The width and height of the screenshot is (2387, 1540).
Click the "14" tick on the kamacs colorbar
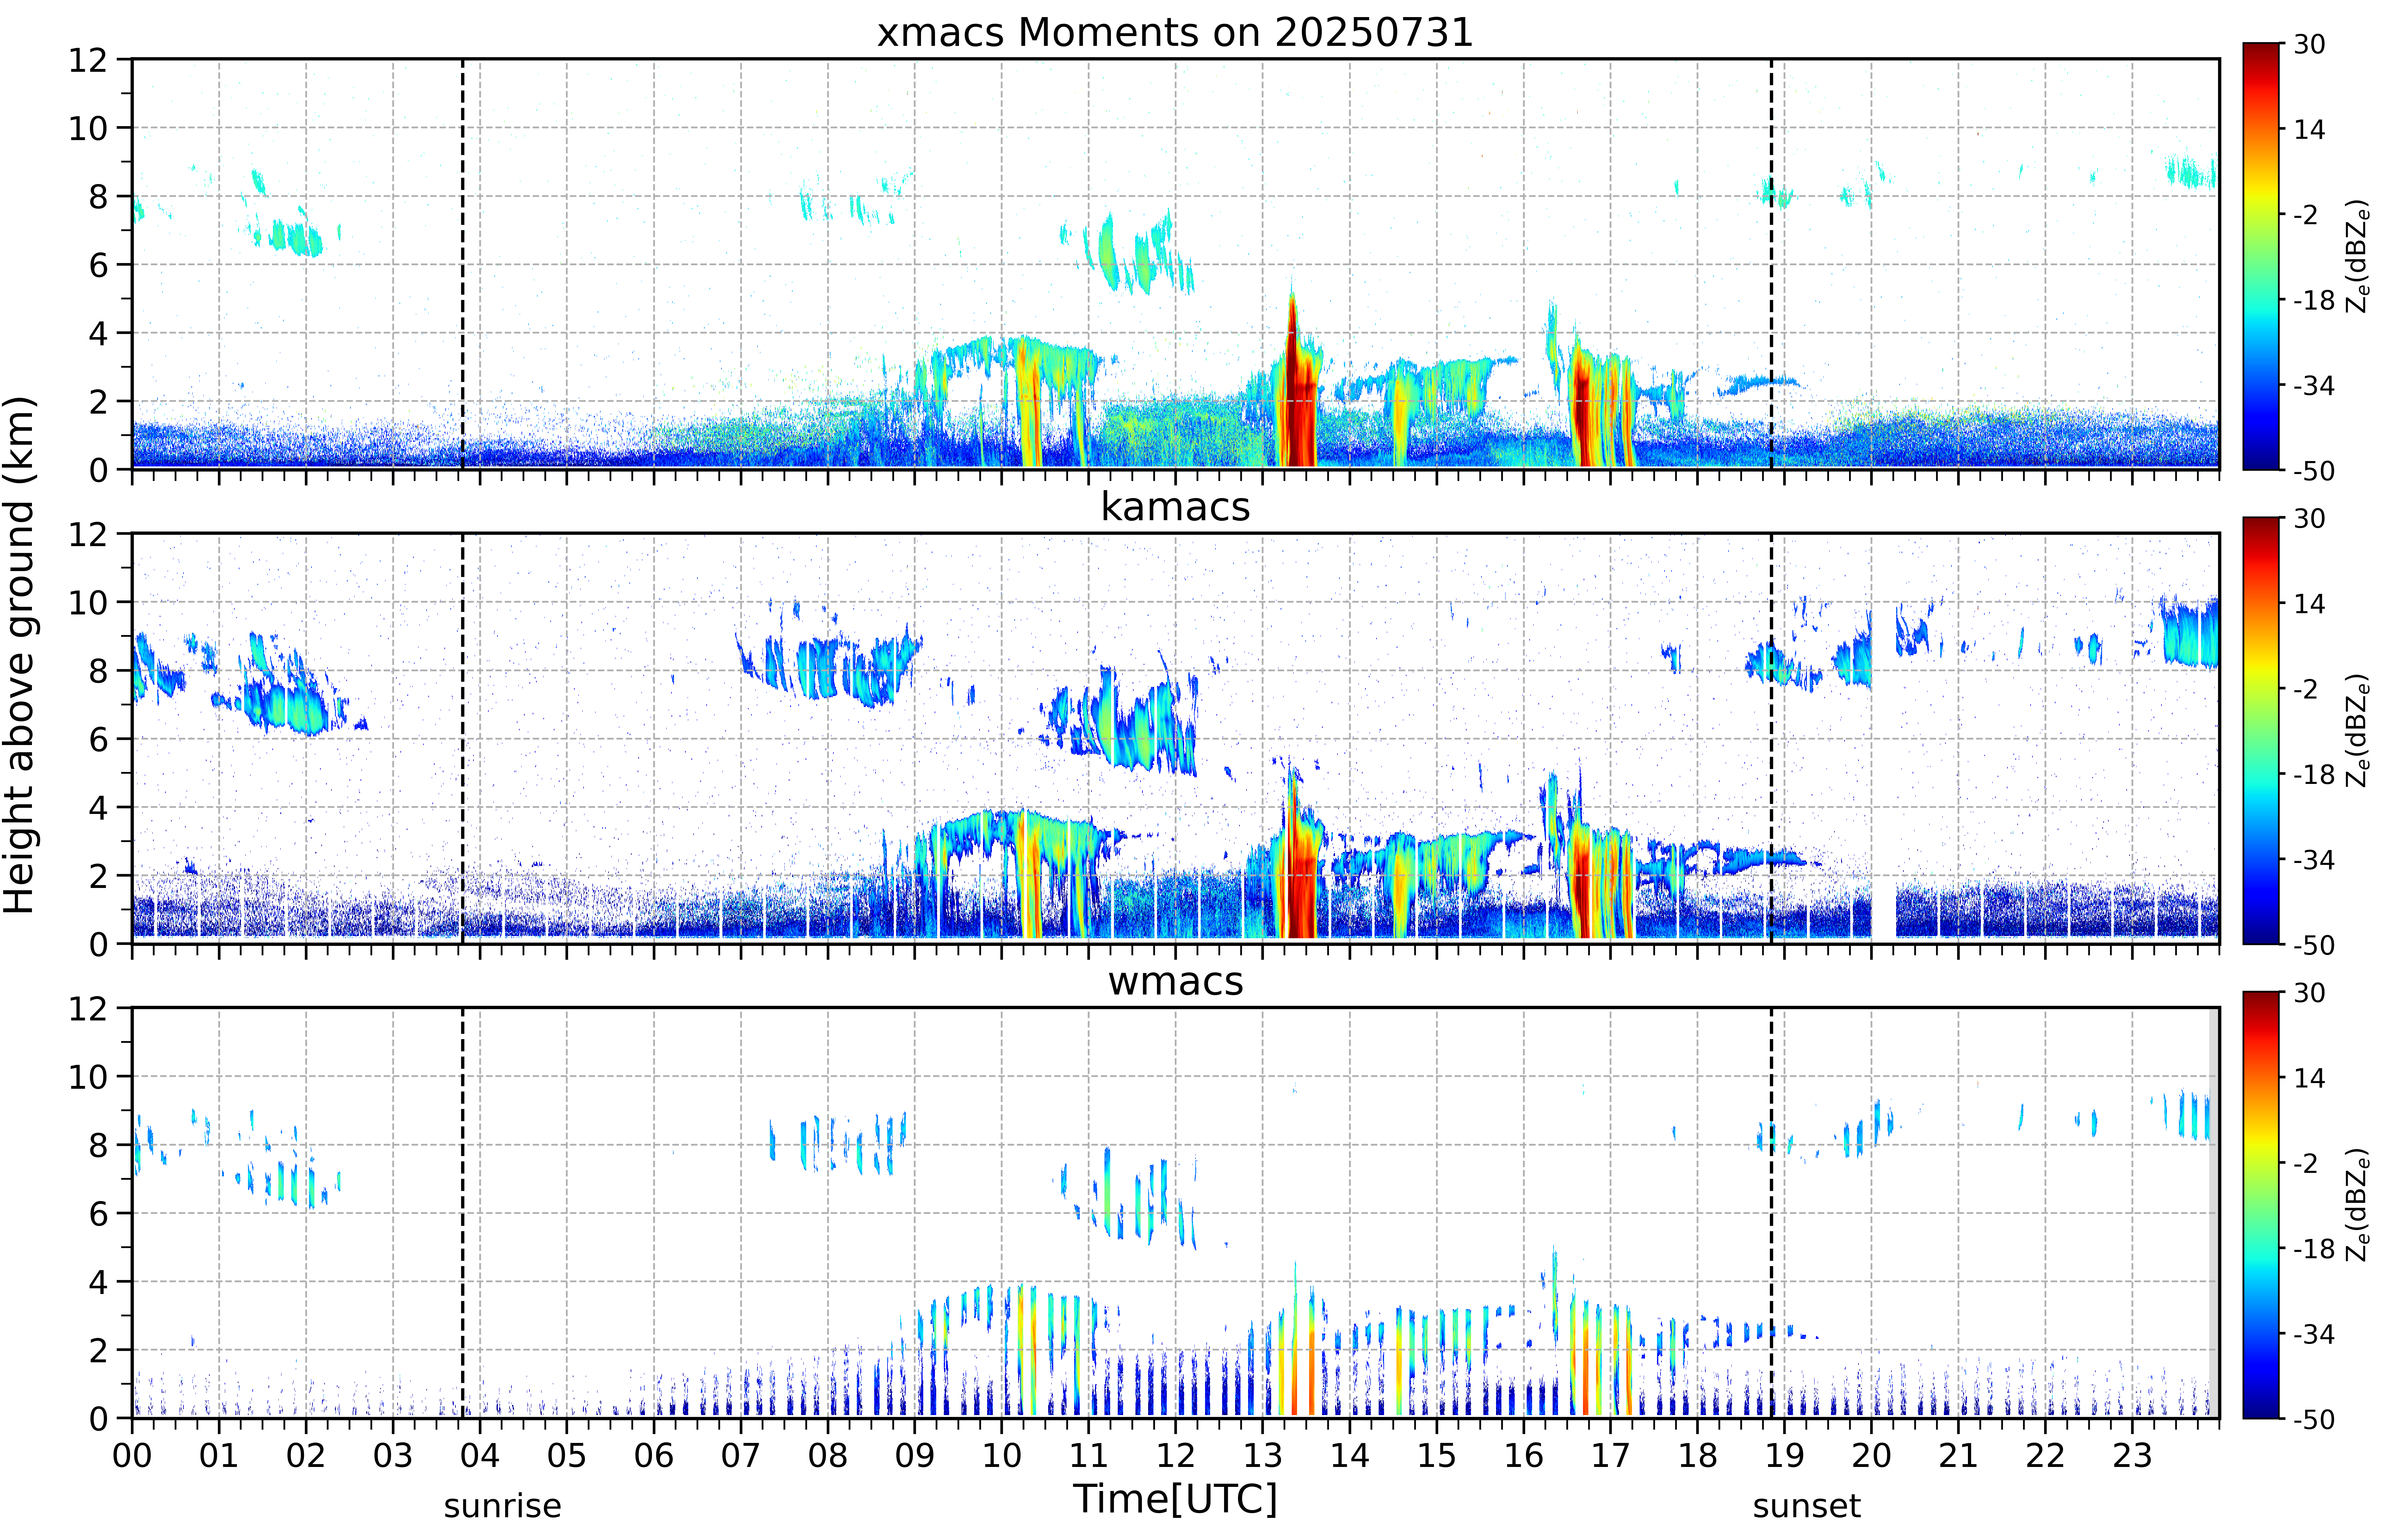[2309, 603]
